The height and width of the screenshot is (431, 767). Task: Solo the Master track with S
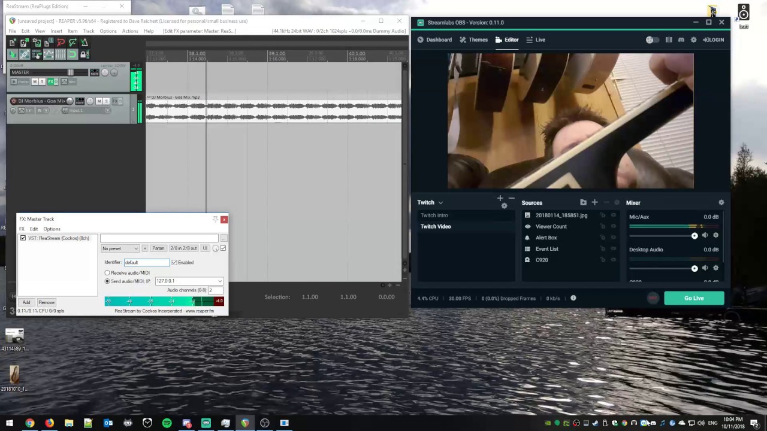[42, 81]
